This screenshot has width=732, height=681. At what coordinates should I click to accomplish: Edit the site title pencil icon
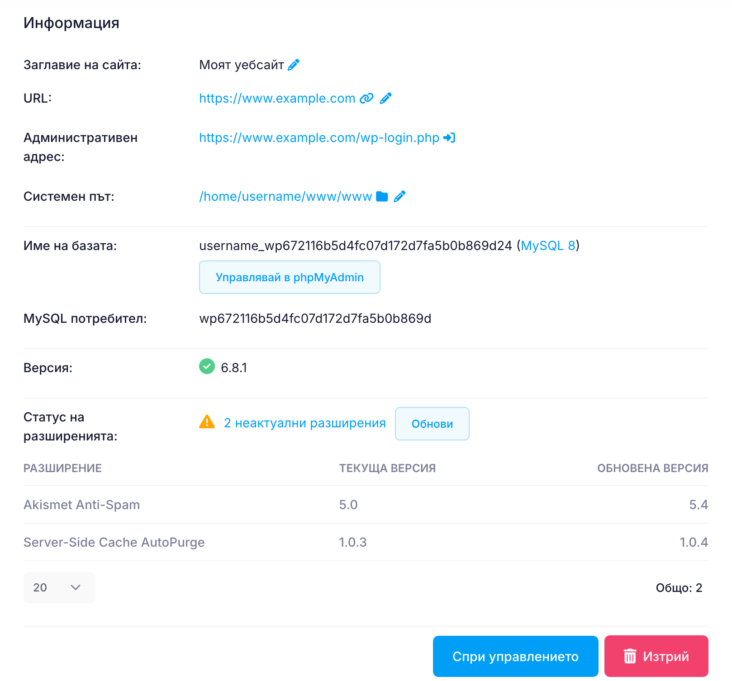pos(294,65)
